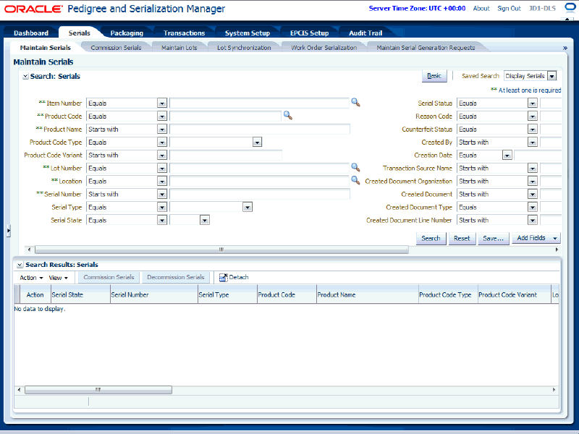The width and height of the screenshot is (579, 434).
Task: Open Serial State value dropdown
Action: point(205,221)
